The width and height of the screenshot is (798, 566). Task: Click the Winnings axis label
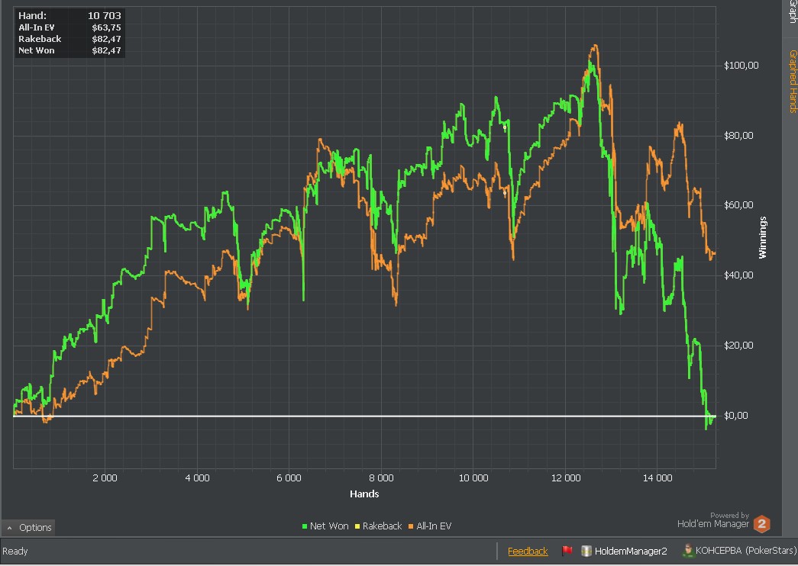[761, 237]
